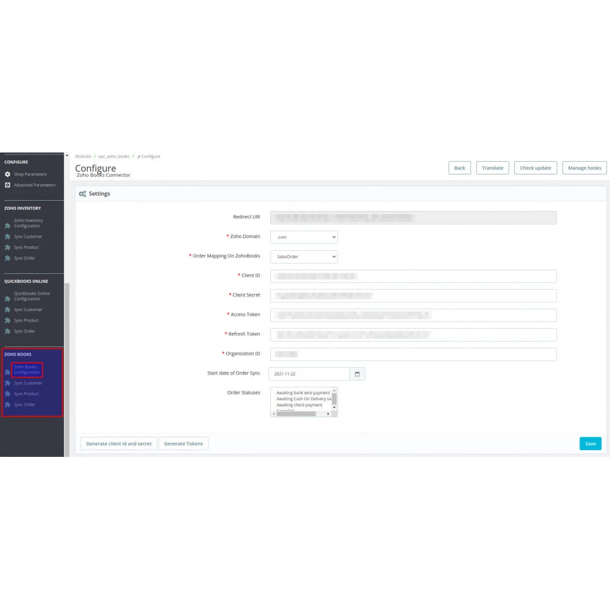This screenshot has width=610, height=610.
Task: Click puzzle icon next to Zoho Books Sync Customer
Action: point(7,383)
